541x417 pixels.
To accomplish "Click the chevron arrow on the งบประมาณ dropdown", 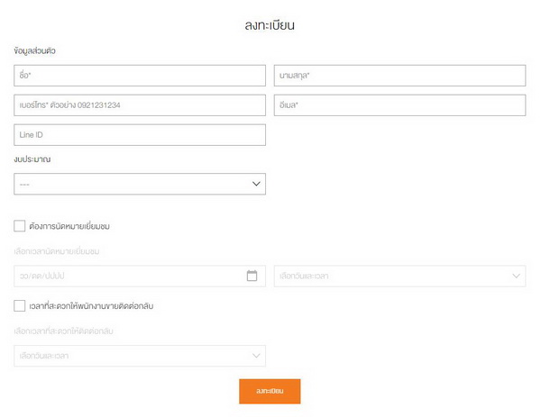I will pos(256,184).
